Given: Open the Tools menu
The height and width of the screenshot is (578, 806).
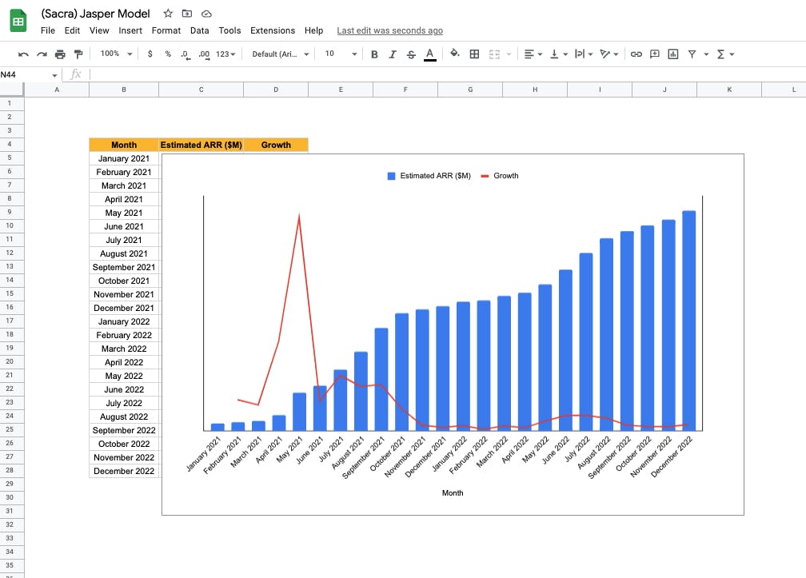Looking at the screenshot, I should tap(229, 30).
